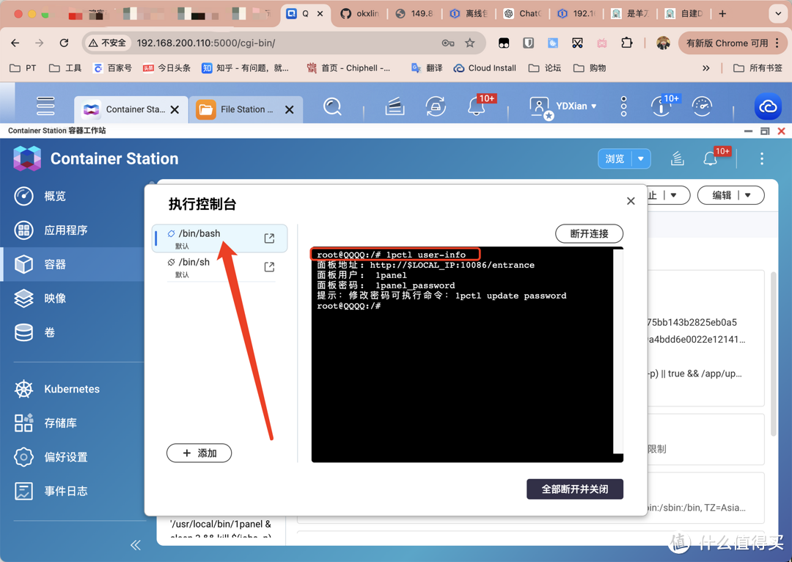Open QNAP desktop notifications bell
The image size is (792, 562).
(x=477, y=107)
